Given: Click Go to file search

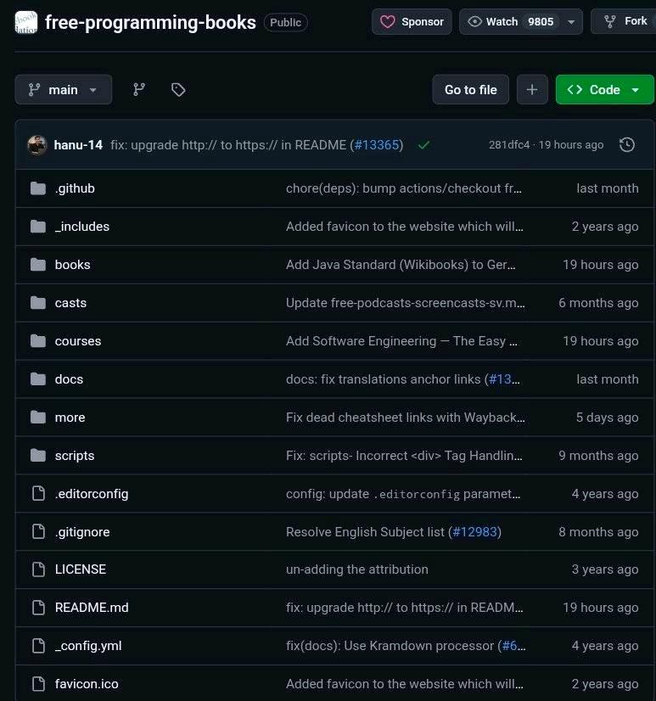Looking at the screenshot, I should [470, 90].
